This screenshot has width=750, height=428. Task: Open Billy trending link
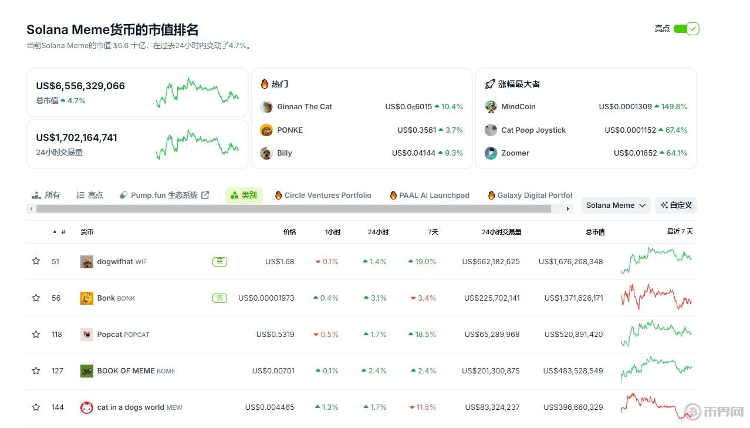(x=285, y=153)
